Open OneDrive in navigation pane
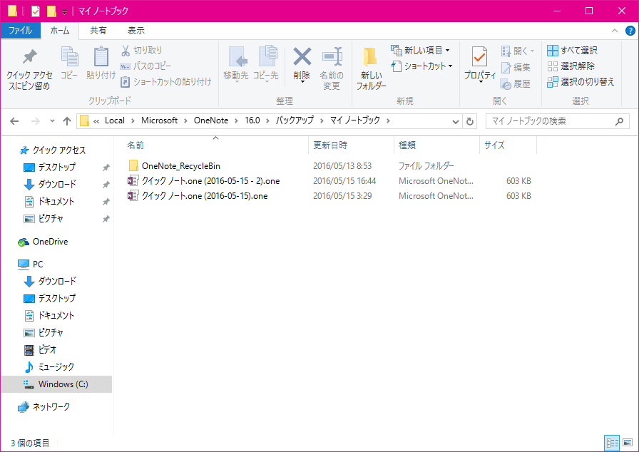 (50, 242)
